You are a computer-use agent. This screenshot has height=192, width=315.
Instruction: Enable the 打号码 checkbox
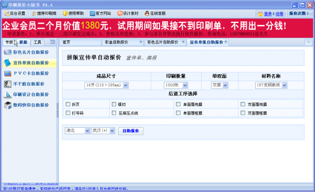tap(68, 113)
